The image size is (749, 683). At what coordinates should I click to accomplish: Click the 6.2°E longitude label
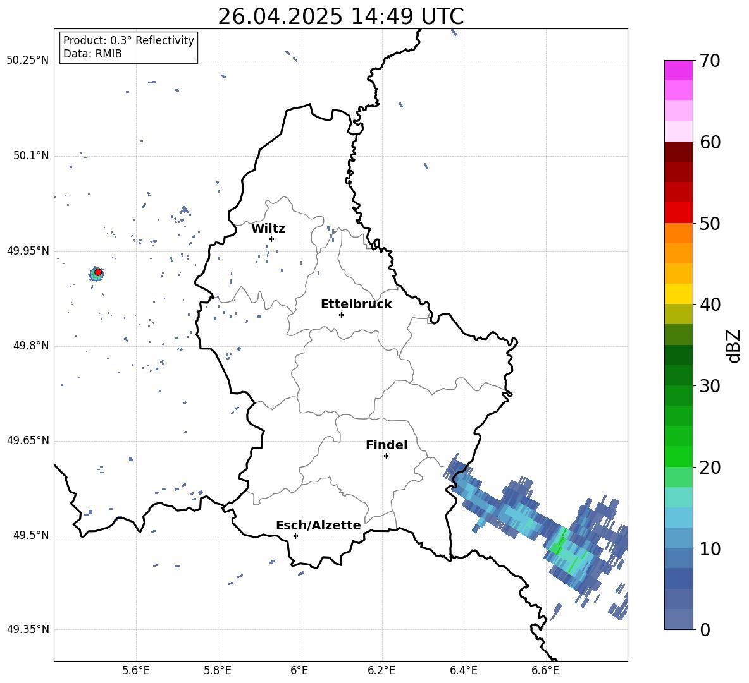[381, 670]
